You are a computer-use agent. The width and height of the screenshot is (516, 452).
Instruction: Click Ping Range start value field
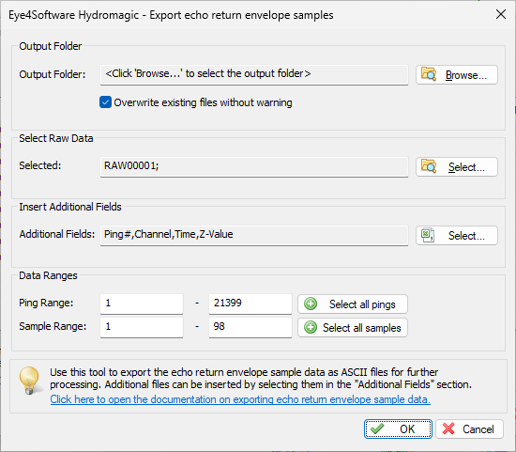(x=142, y=304)
